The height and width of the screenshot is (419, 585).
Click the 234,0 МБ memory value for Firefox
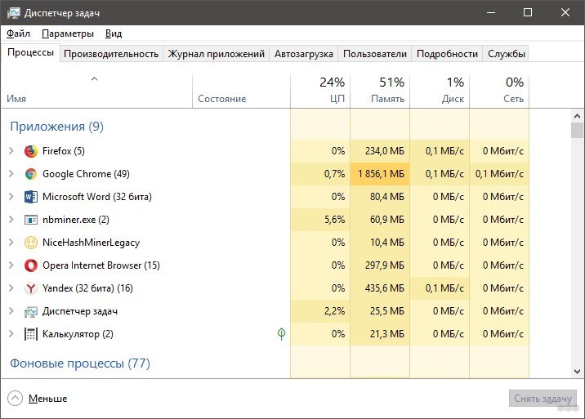click(385, 151)
